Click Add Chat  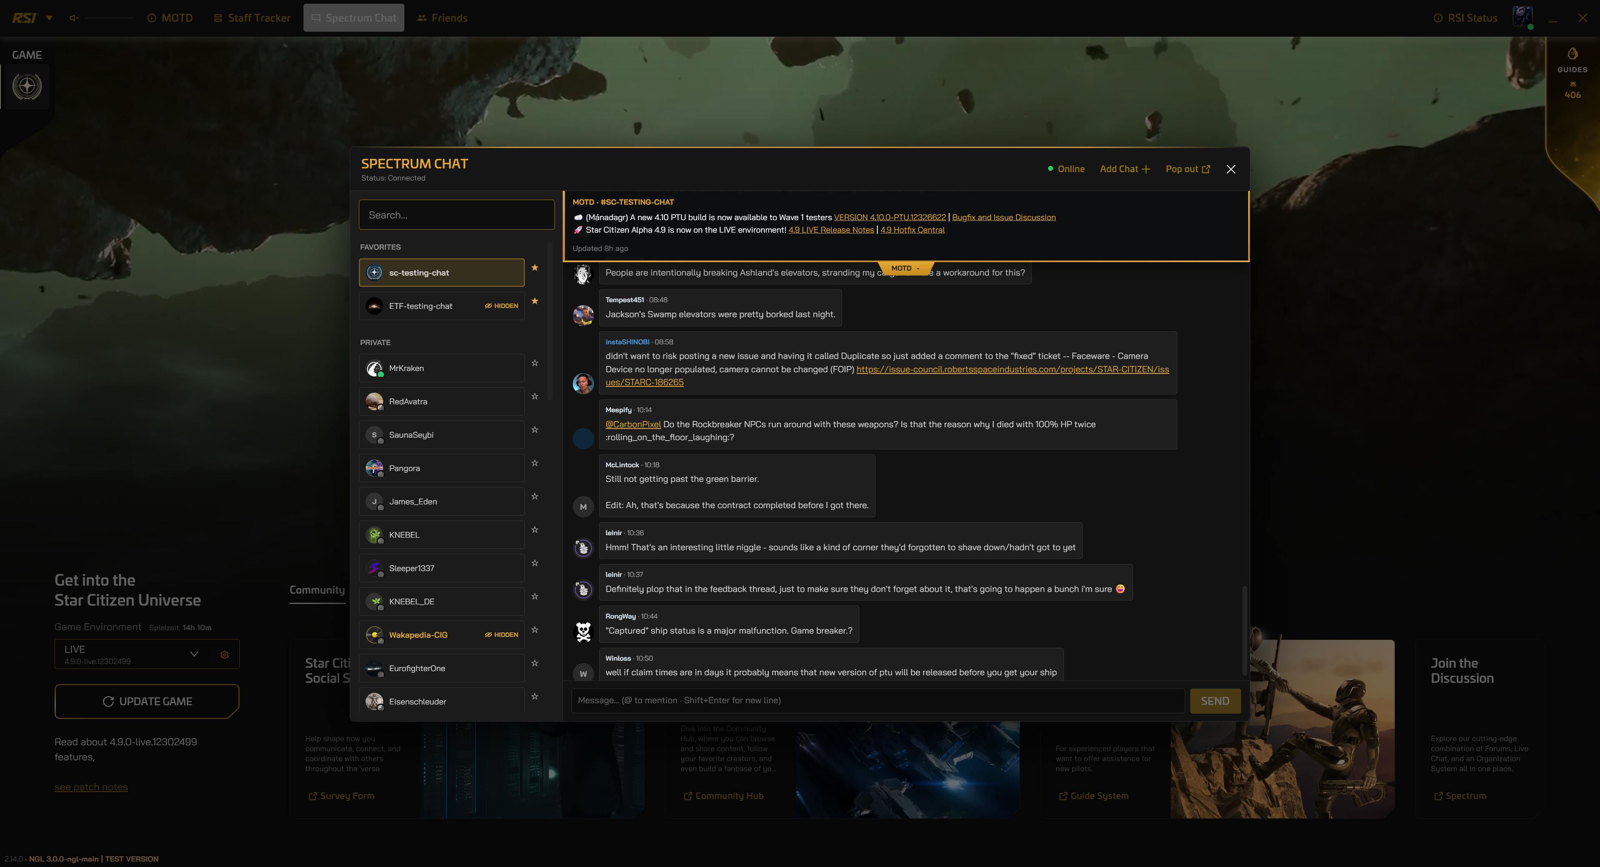coord(1125,169)
